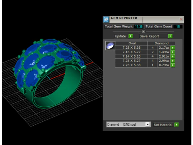Click the green arrow for the 2.91tw row
Image resolution: width=193 pixels, height=145 pixels.
(173, 56)
